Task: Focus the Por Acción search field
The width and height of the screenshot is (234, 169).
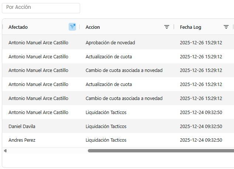Action: (x=41, y=8)
